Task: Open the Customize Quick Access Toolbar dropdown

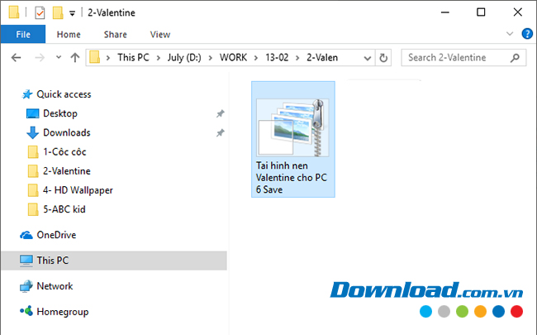Action: pos(72,13)
